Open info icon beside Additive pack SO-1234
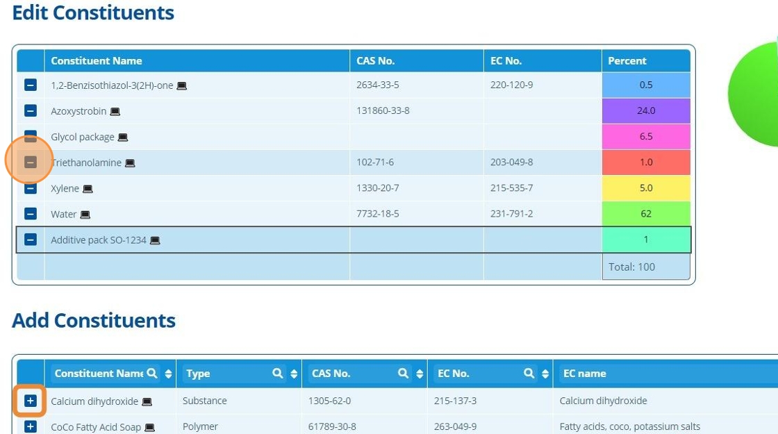Screen dimensions: 778x434 click(155, 240)
